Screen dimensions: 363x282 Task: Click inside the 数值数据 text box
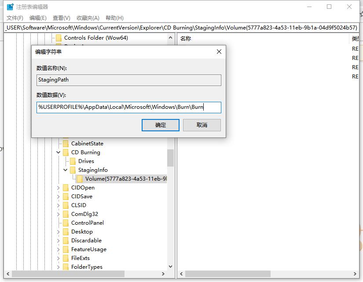pyautogui.click(x=128, y=107)
